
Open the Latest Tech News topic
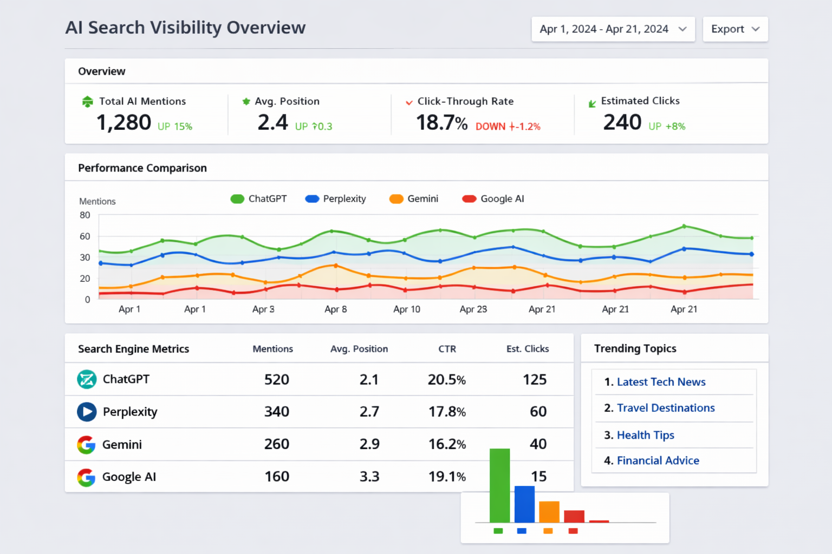661,382
